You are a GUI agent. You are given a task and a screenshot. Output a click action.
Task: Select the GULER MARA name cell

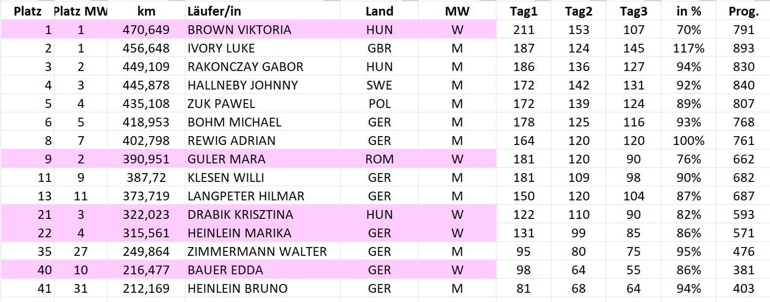(x=226, y=159)
